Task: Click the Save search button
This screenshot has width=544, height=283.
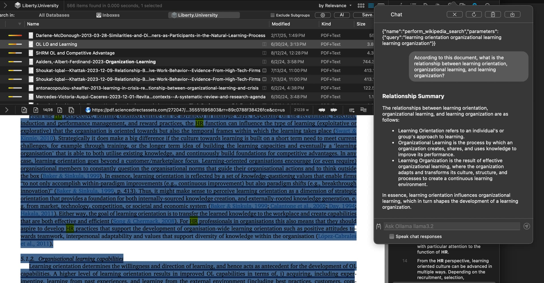Action: click(x=367, y=15)
